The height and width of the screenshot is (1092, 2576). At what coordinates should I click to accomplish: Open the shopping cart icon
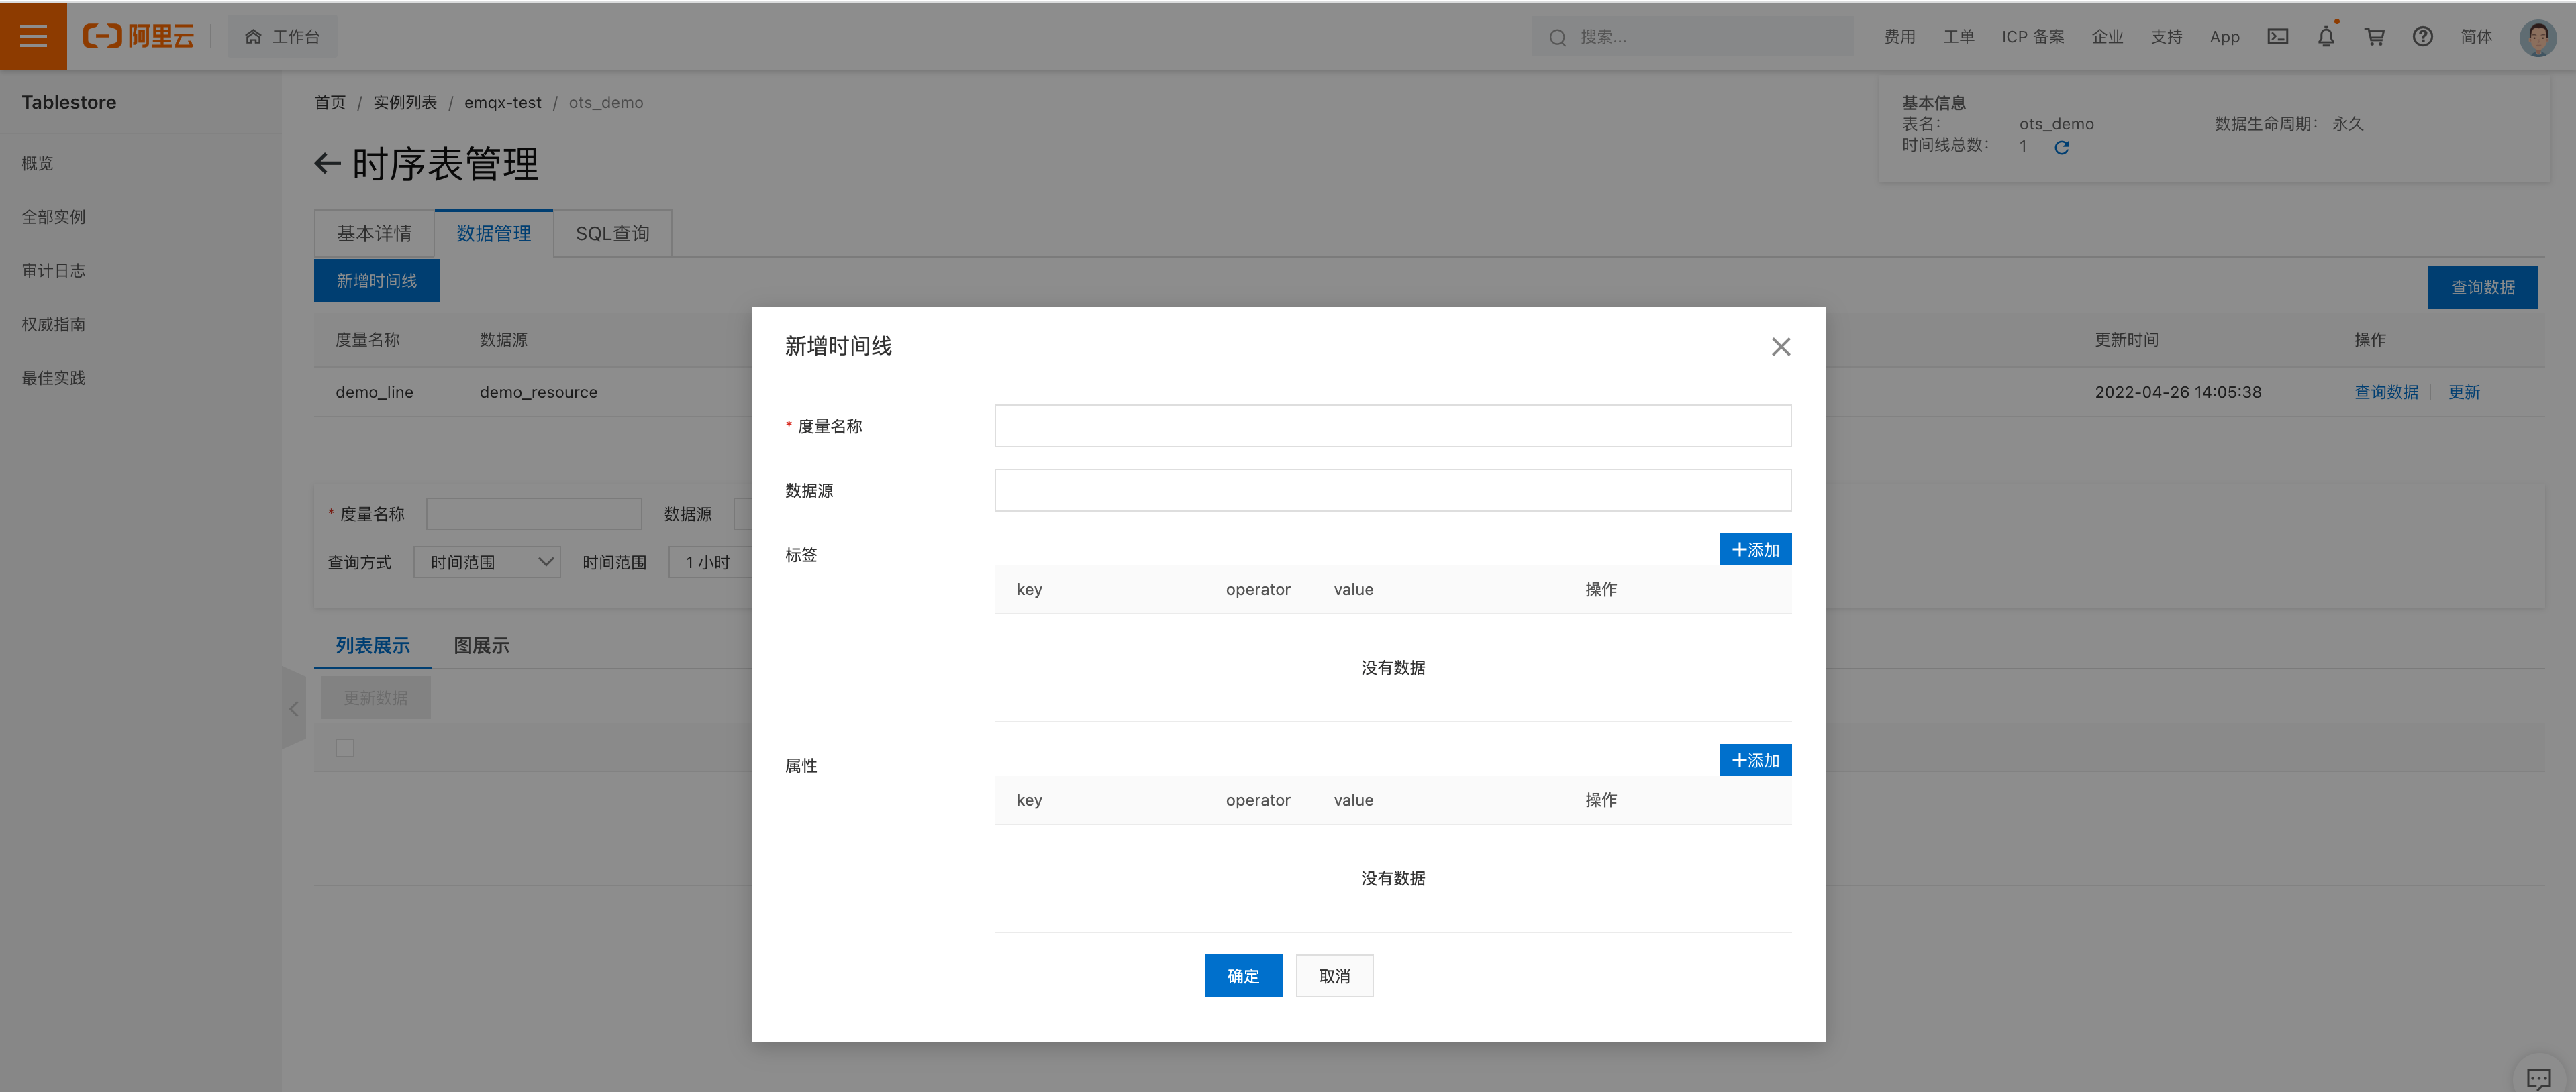point(2374,36)
